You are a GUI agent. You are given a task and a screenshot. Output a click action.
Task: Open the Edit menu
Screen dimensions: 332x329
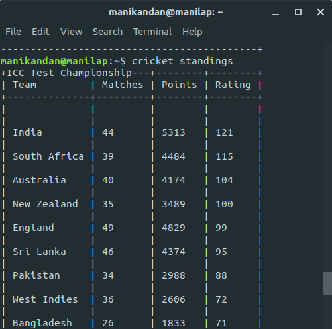(x=40, y=32)
